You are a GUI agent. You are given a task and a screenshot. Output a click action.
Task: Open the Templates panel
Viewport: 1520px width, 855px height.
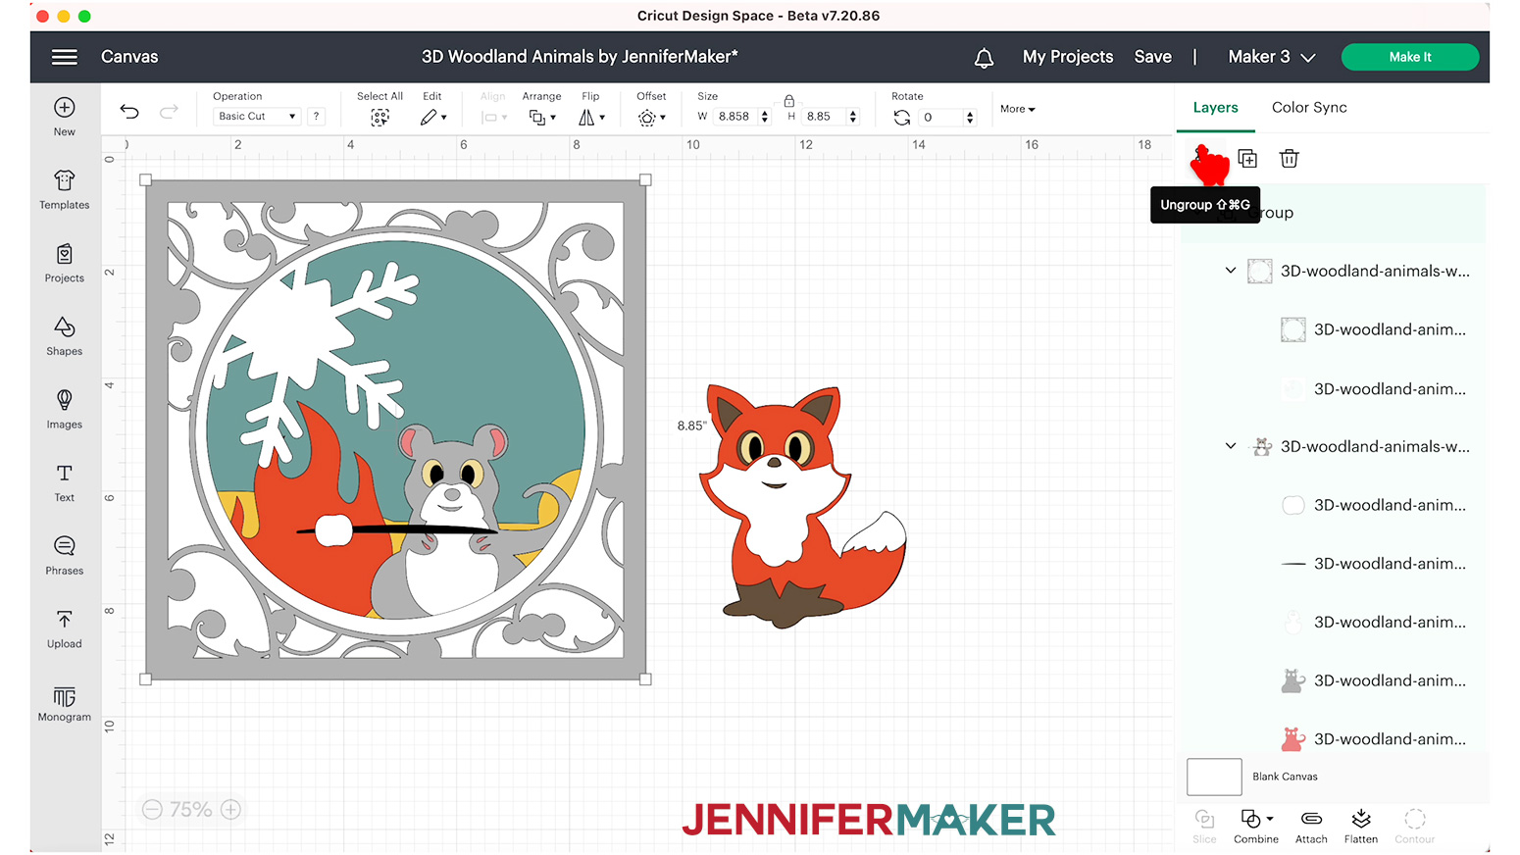pyautogui.click(x=65, y=190)
